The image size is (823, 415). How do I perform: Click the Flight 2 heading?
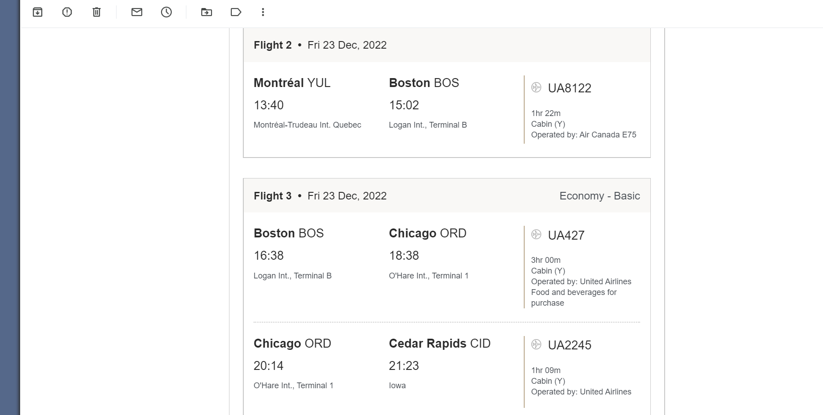click(x=272, y=45)
